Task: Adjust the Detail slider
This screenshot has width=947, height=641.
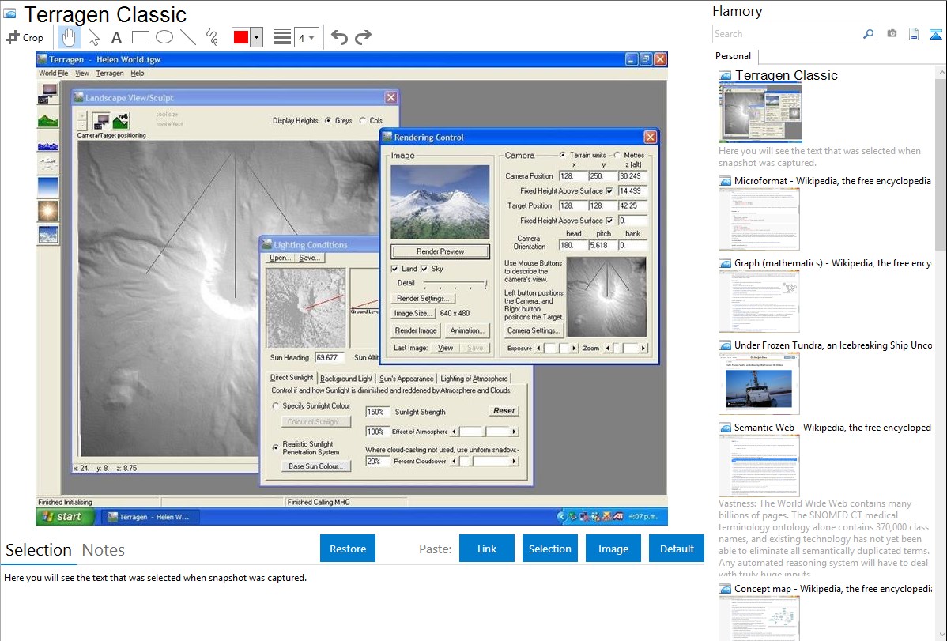Action: (x=455, y=283)
